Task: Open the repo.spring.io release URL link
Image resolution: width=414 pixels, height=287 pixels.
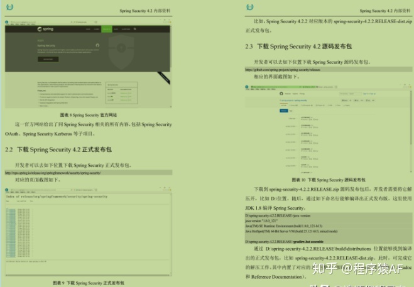Action: (x=53, y=173)
